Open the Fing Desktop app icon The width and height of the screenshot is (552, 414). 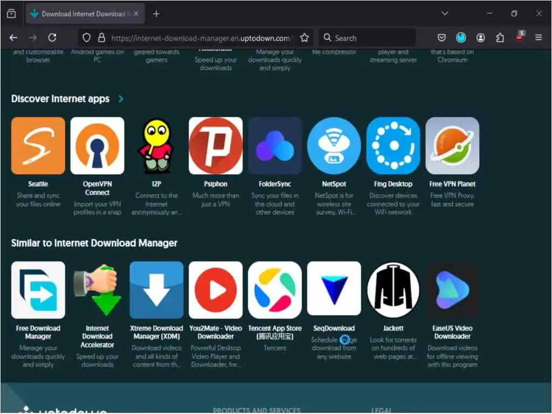coord(393,146)
